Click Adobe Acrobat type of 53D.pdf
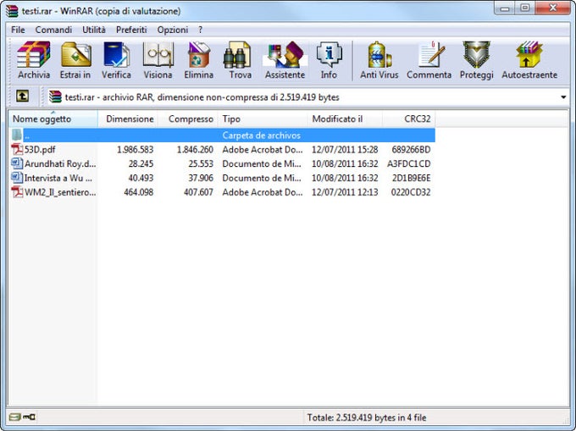The image size is (576, 431). pyautogui.click(x=263, y=149)
